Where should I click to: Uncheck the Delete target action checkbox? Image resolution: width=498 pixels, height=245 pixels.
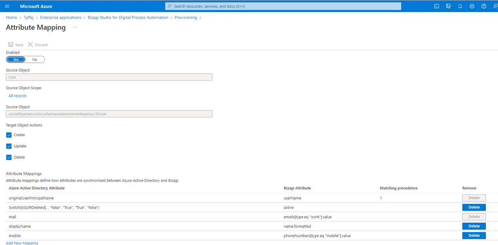click(9, 158)
